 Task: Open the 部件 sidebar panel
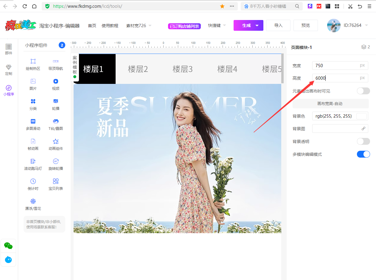point(9,49)
